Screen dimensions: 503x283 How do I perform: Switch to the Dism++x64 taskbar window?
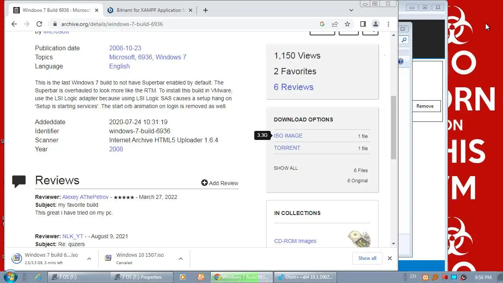coord(305,277)
